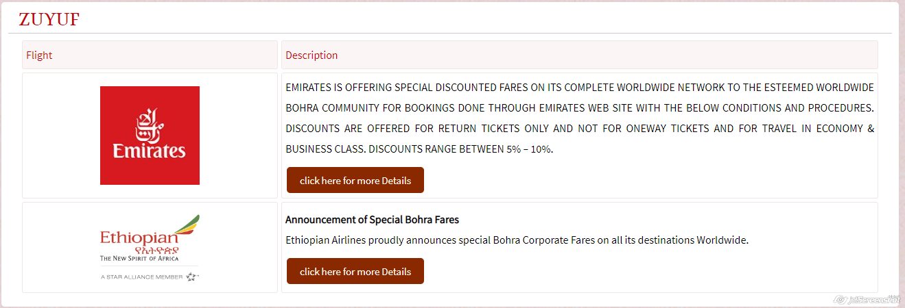Click the Arabic calligraphy emblem in Emirates logo
The width and height of the screenshot is (905, 308).
(149, 125)
